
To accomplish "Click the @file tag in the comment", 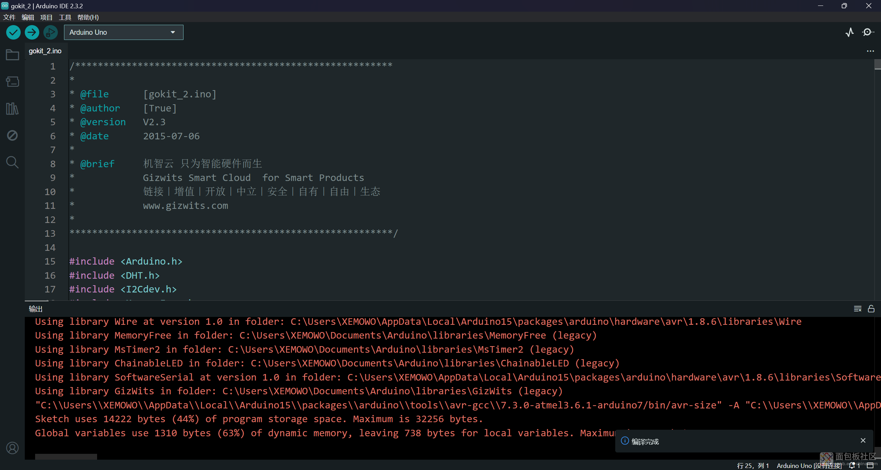I will pyautogui.click(x=94, y=94).
